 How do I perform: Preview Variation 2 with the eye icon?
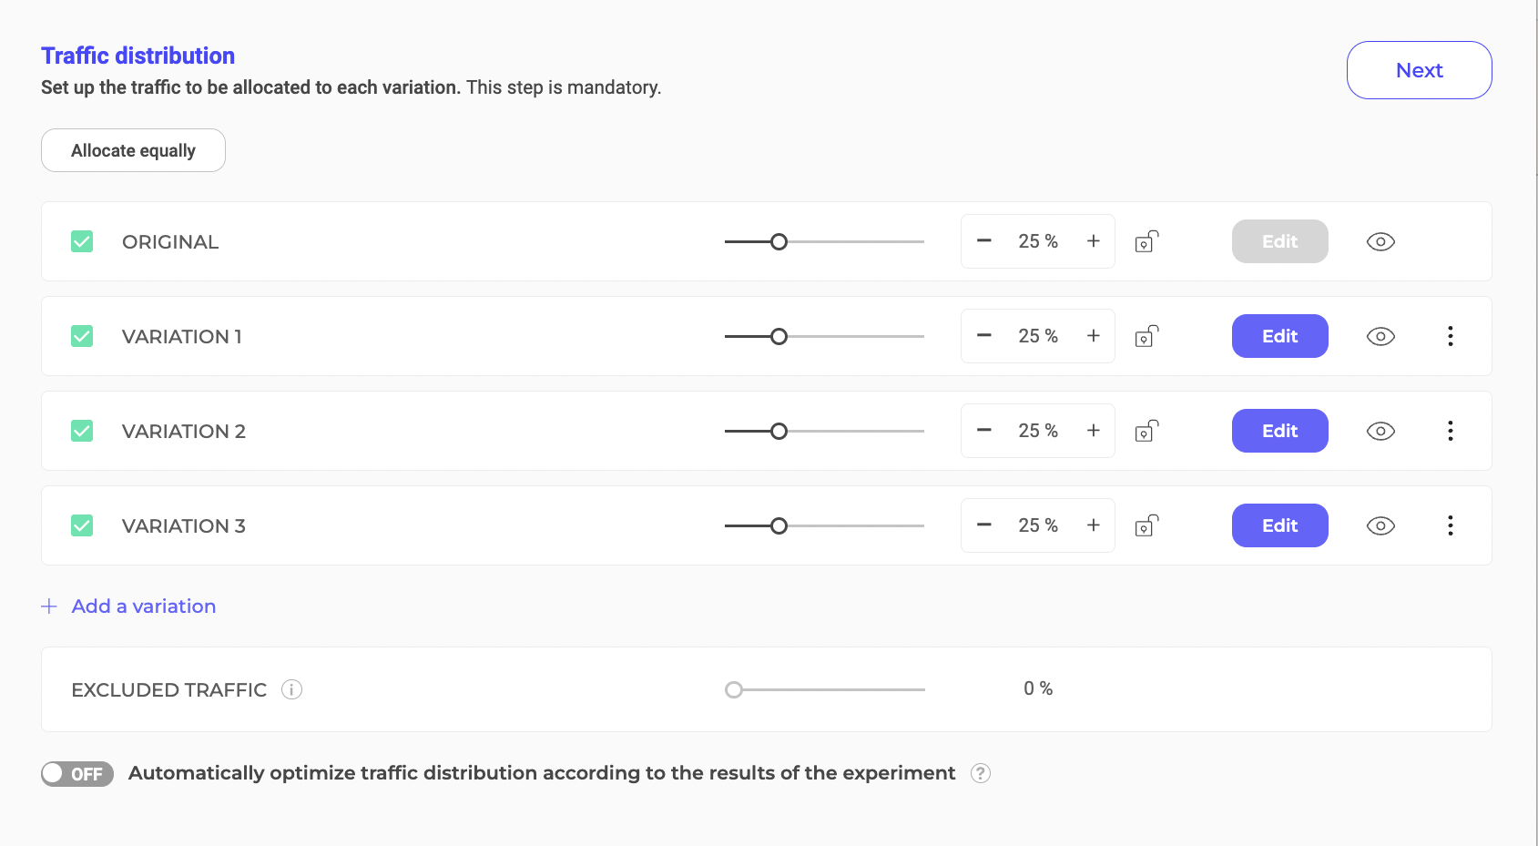[1380, 431]
